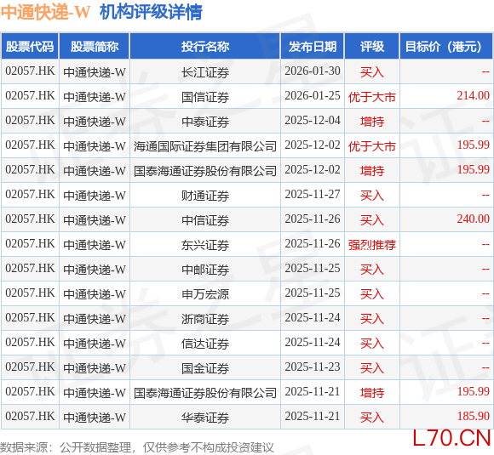
Task: Click the date 2026-01-25
Action: [313, 95]
